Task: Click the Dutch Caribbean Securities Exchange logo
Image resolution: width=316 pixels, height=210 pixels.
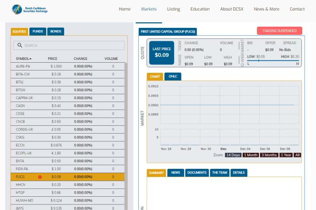Action: coord(30,9)
